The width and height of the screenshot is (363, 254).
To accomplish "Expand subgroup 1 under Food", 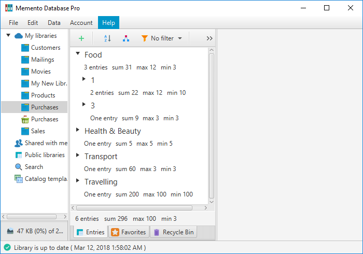I will pos(84,79).
